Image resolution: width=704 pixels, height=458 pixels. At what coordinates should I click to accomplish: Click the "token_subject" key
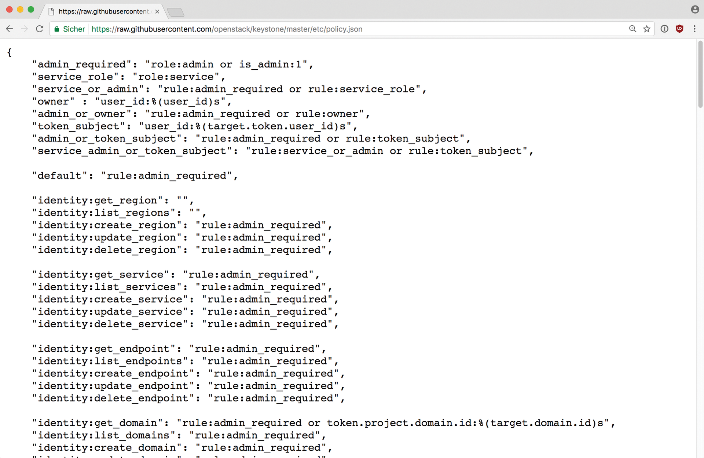(x=78, y=127)
